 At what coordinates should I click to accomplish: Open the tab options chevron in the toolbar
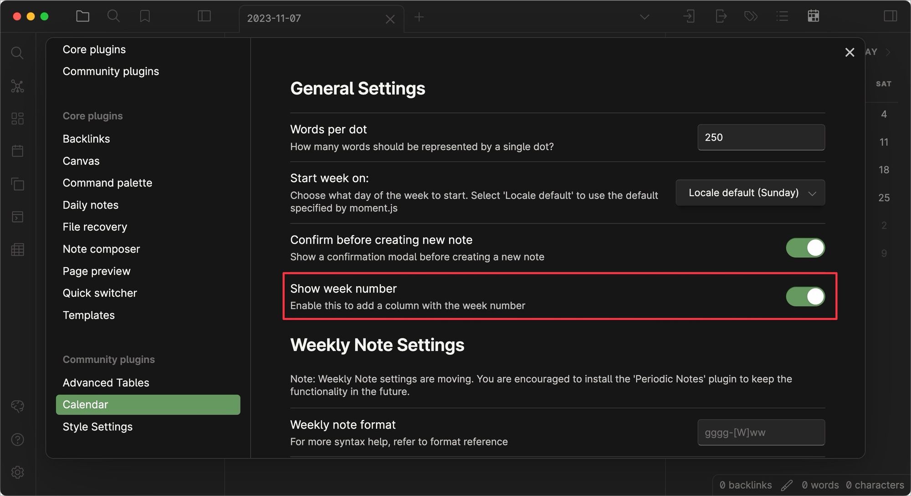pos(644,16)
